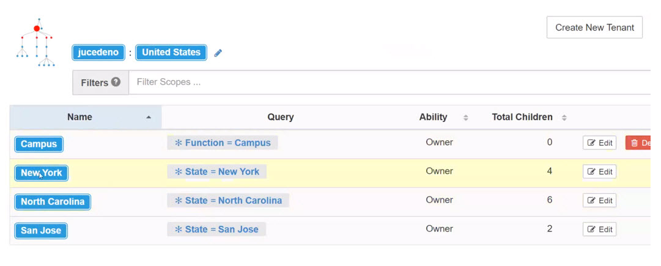Click the Filters help question mark icon
The width and height of the screenshot is (661, 266).
[x=116, y=82]
